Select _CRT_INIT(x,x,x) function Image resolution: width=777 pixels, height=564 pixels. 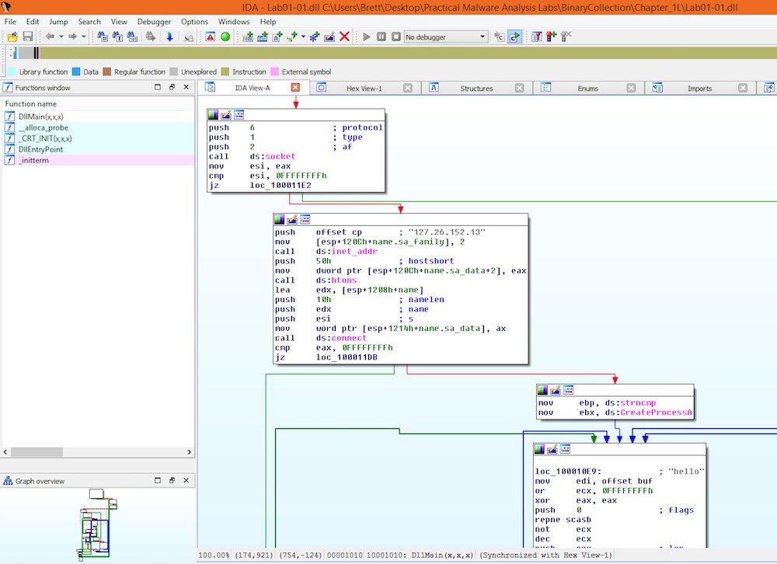pyautogui.click(x=98, y=138)
